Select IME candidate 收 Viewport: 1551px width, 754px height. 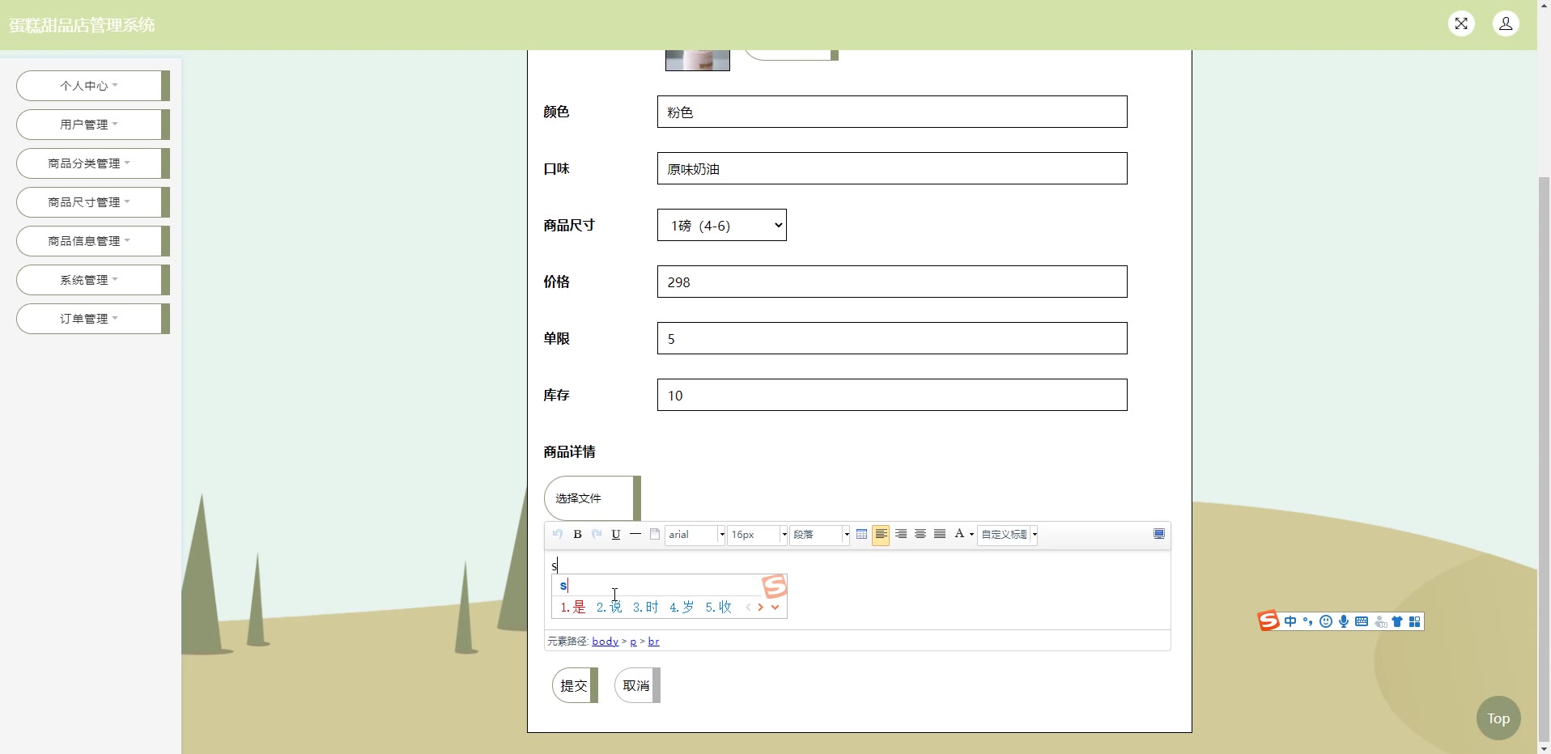click(x=719, y=607)
